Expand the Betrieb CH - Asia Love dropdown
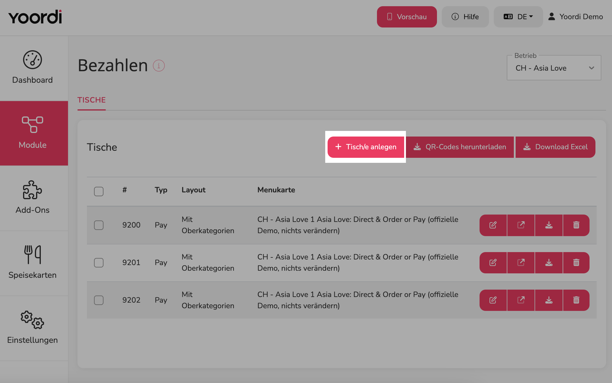The height and width of the screenshot is (383, 612). (554, 68)
